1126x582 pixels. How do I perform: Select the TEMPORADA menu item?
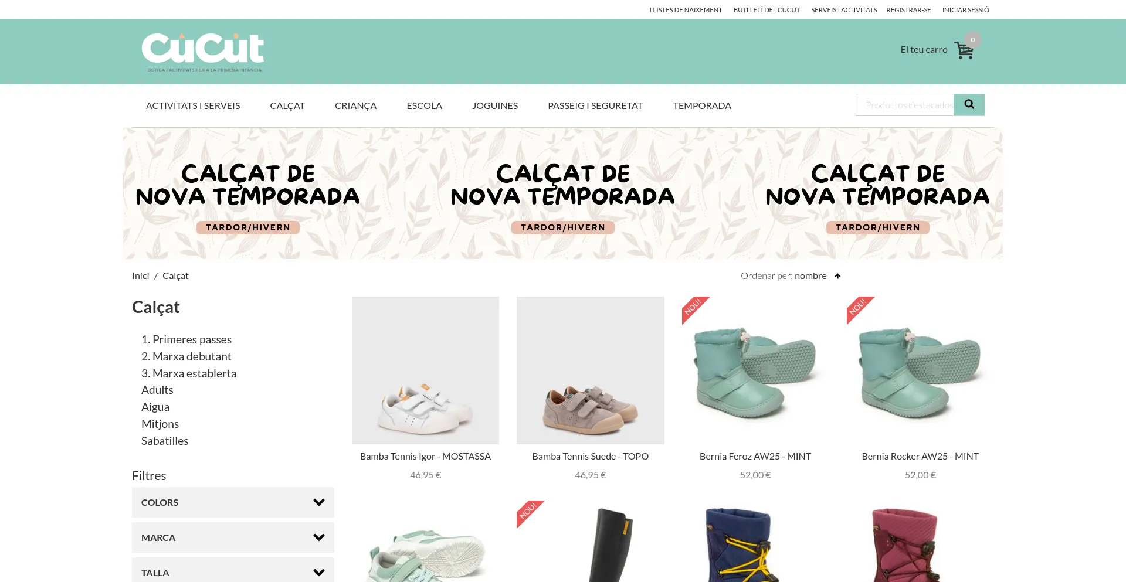[702, 105]
